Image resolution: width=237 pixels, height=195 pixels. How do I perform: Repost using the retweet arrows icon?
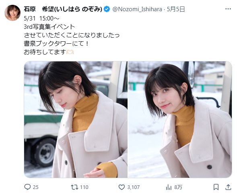point(74,187)
